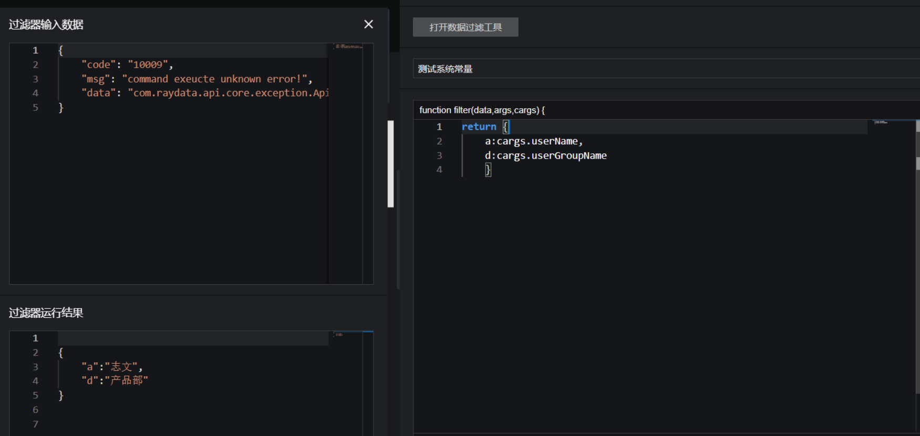Click the "data" exception line in input data
Viewport: 920px width, 436px height.
click(x=205, y=93)
